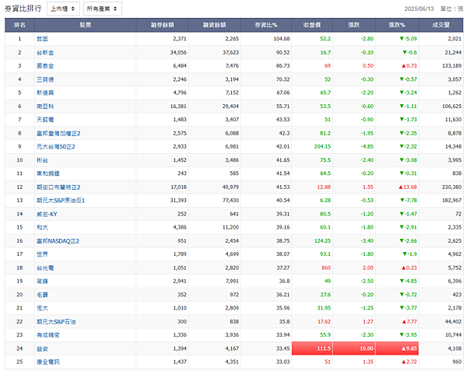The height and width of the screenshot is (371, 467).
Task: Open the 上市櫃 market dropdown
Action: (x=63, y=9)
